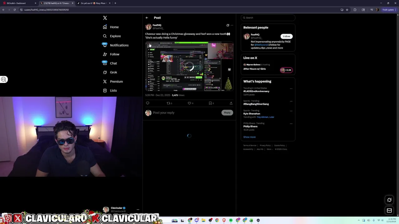Click the address bar URL
399x224 pixels.
[46, 10]
